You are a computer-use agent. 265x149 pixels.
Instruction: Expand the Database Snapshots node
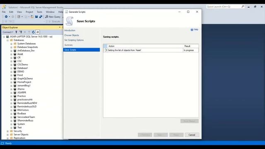pos(11,47)
